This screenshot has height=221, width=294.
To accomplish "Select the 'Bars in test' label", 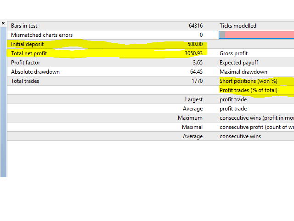I will (x=24, y=26).
